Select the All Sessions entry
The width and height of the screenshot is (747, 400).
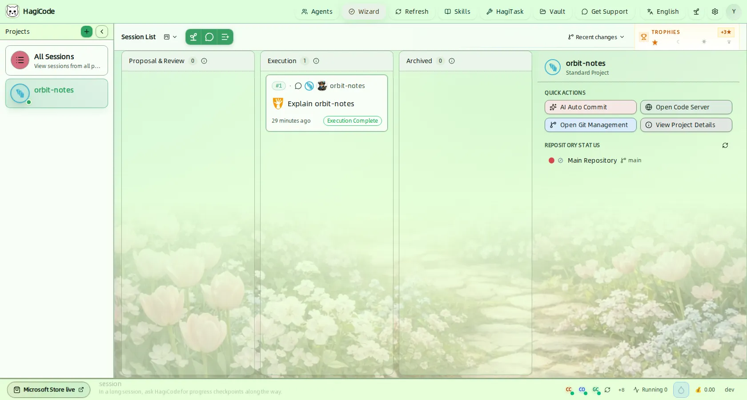point(56,60)
